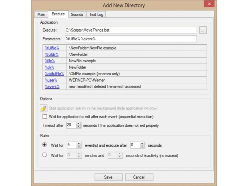Insert the %oldfullfile% macro link
The height and width of the screenshot is (186, 248).
click(x=55, y=74)
